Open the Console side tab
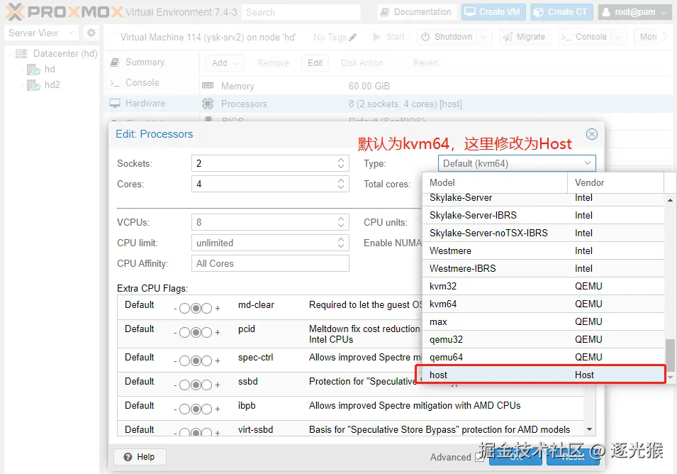The width and height of the screenshot is (677, 474). [142, 82]
